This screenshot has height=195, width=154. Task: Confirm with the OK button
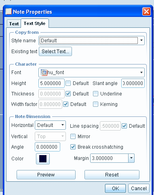(x=115, y=189)
